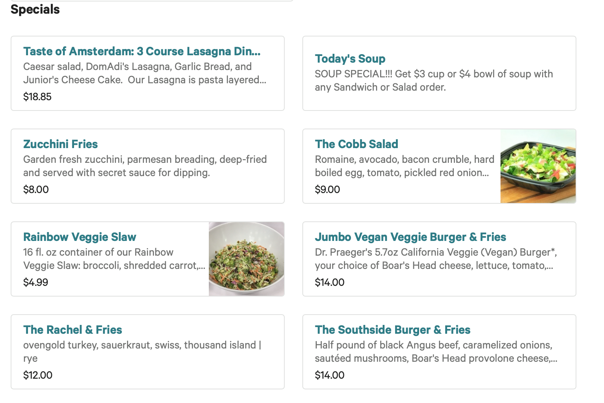Click the Specials section heading
This screenshot has width=604, height=403.
(x=35, y=9)
